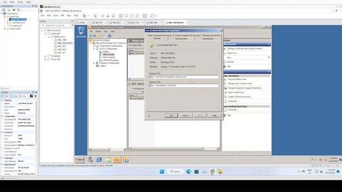Select MEL-DC1 in VMware Library tree
The width and height of the screenshot is (342, 192).
coord(62,50)
